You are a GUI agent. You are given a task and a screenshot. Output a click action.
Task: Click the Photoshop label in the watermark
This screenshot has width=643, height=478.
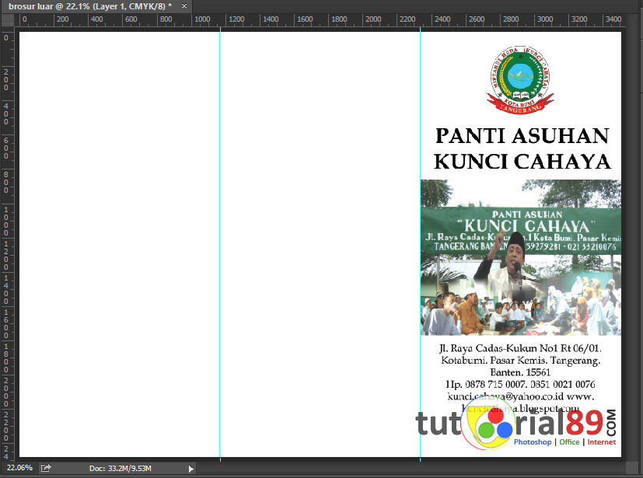tap(532, 442)
